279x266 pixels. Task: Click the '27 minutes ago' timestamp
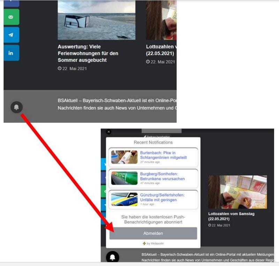(150, 162)
